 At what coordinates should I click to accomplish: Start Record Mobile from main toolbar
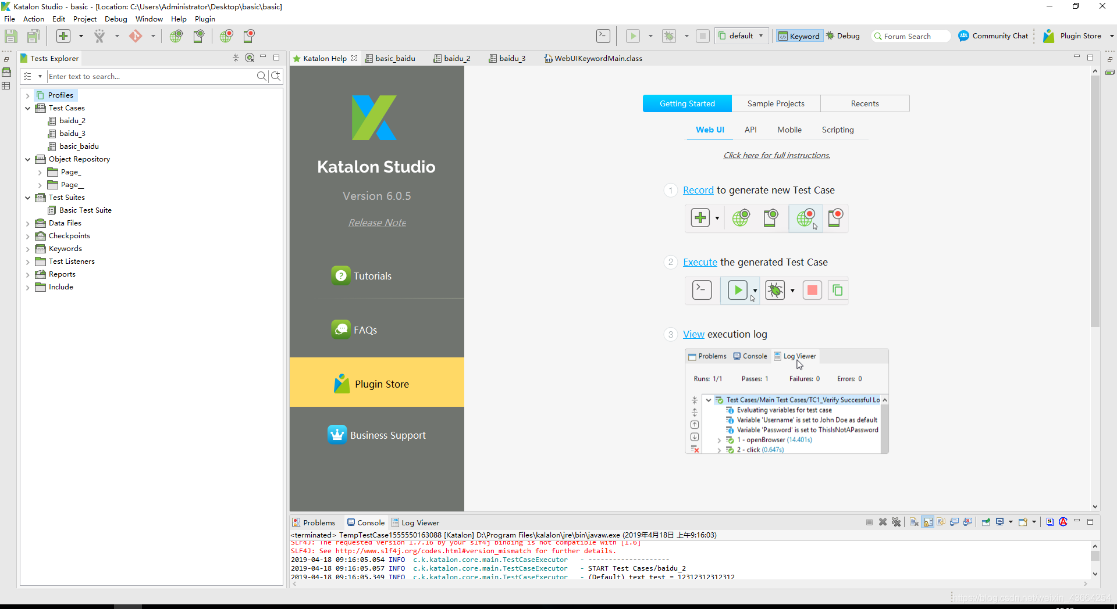click(249, 36)
